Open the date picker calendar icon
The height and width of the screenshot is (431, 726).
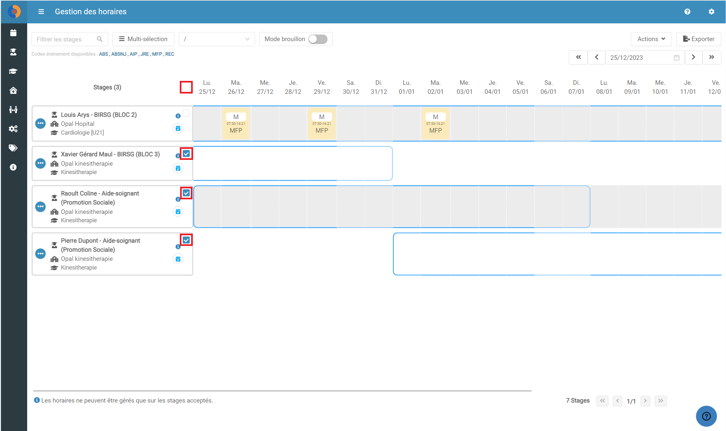coord(677,58)
